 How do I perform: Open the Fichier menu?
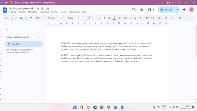[x=12, y=12]
